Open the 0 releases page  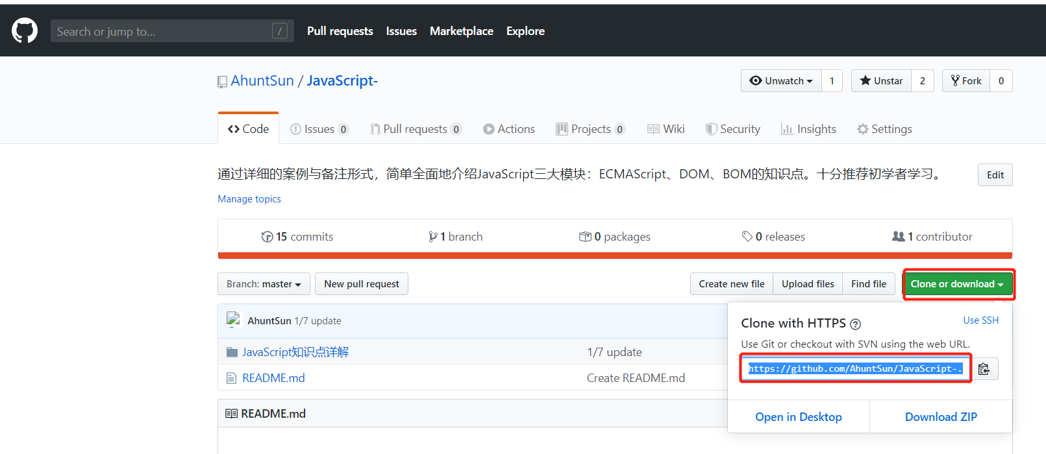point(773,237)
